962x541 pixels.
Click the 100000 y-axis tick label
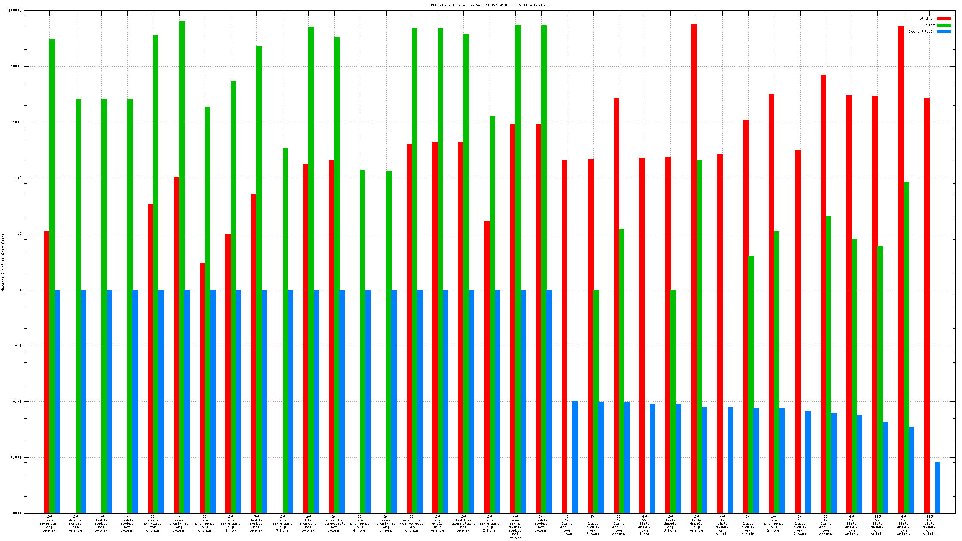[x=15, y=11]
